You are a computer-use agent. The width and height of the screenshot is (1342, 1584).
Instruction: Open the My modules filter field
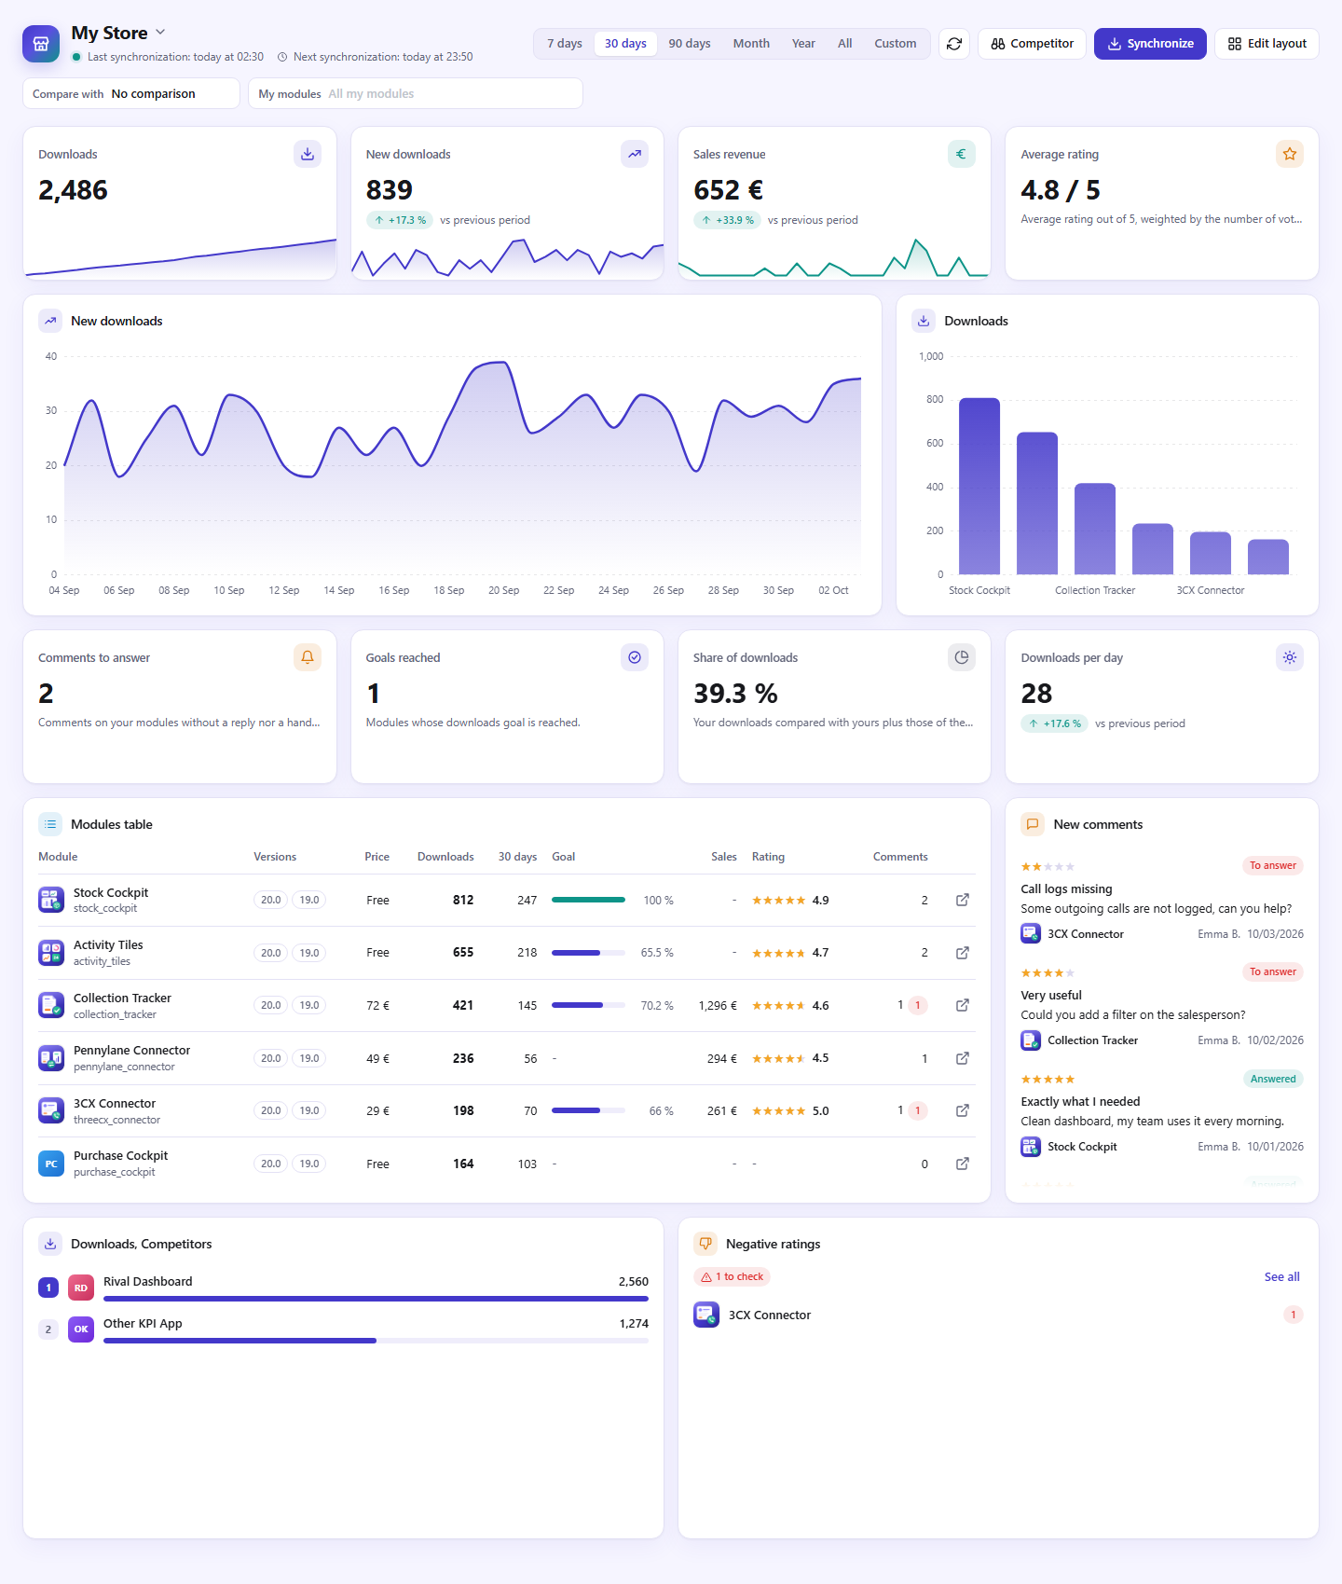pyautogui.click(x=416, y=93)
